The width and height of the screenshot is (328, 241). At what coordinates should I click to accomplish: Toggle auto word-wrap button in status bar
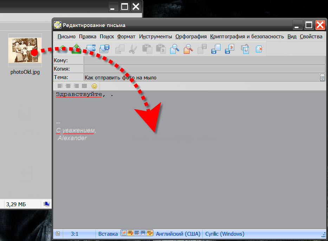pyautogui.click(x=130, y=233)
